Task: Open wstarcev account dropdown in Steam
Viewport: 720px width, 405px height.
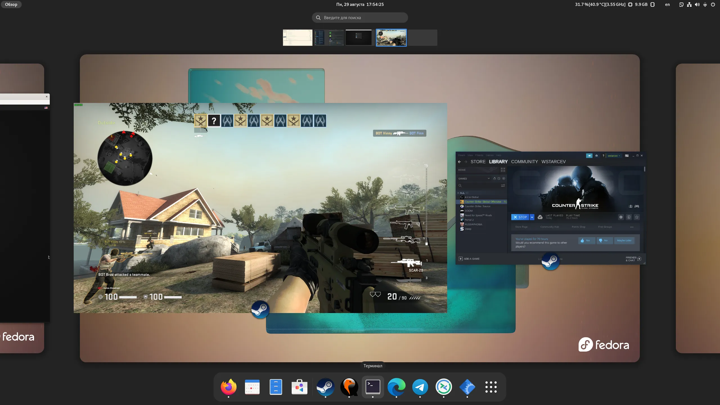Action: pos(614,156)
